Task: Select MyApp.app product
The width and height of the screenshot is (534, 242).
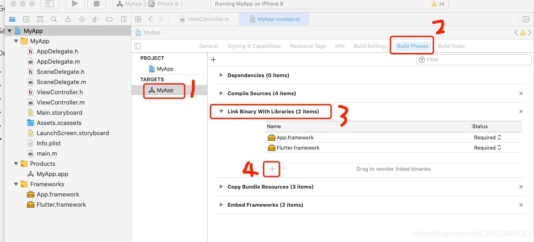Action: [x=48, y=174]
